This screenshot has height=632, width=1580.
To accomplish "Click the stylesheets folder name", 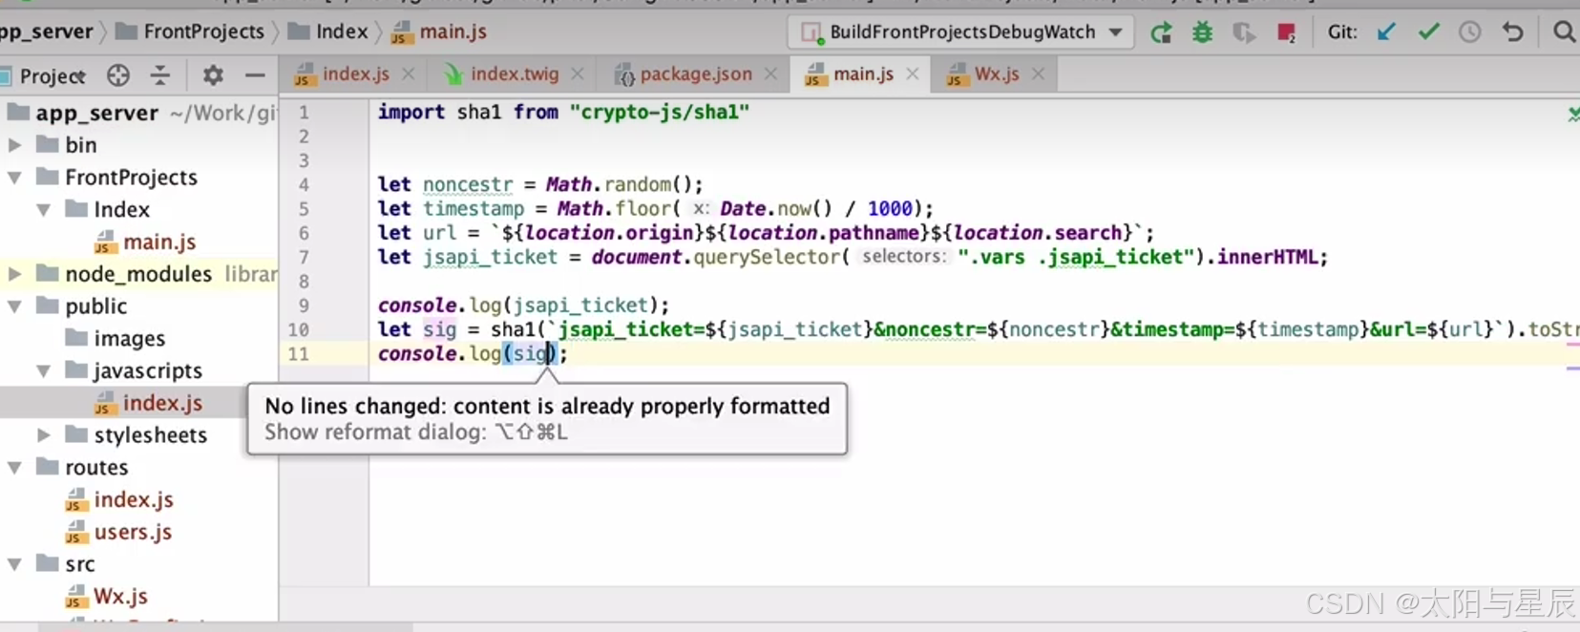I will coord(151,435).
